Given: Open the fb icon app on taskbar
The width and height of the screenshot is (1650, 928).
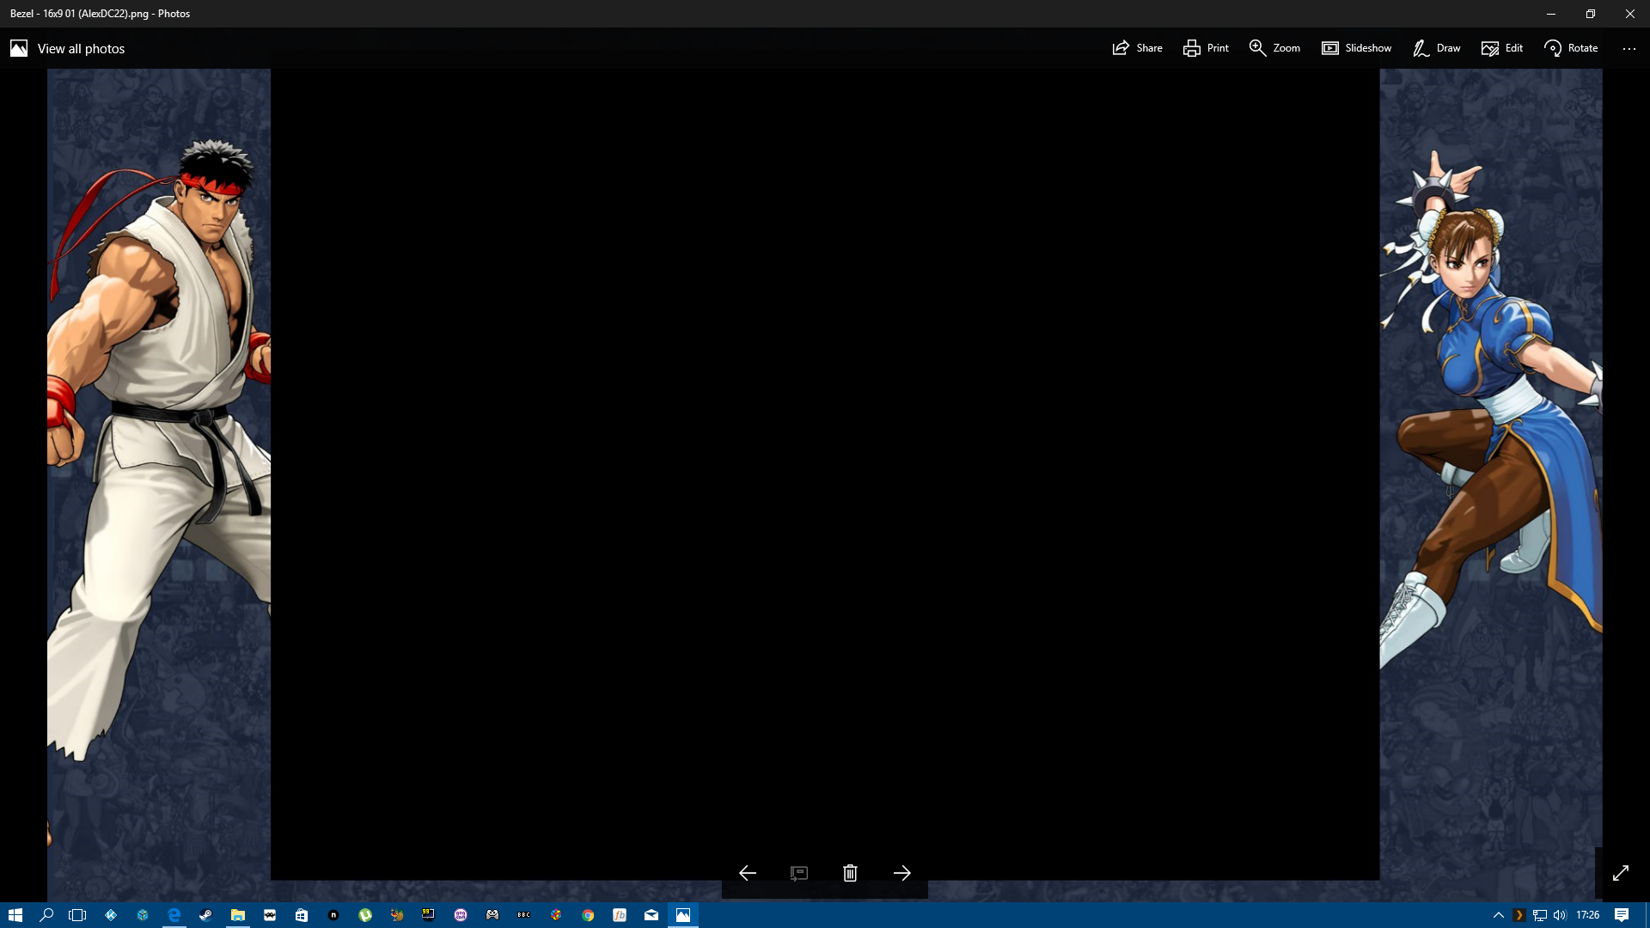Looking at the screenshot, I should [620, 915].
